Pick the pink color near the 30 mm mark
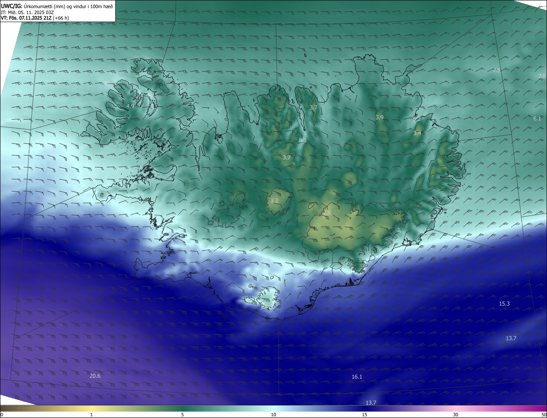 (456, 408)
